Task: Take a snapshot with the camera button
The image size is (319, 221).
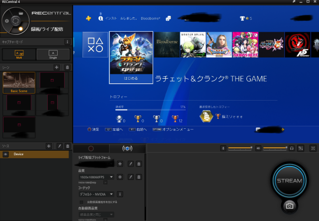Action: point(290,206)
